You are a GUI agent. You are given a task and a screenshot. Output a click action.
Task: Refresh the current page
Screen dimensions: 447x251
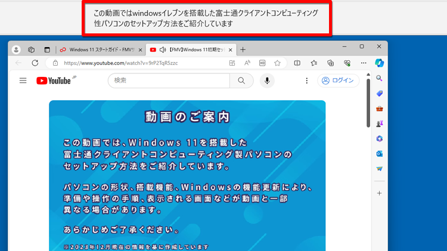point(35,63)
